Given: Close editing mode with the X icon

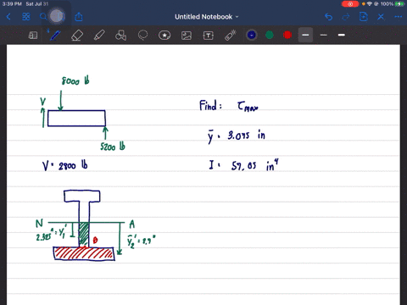Looking at the screenshot, I should point(381,17).
